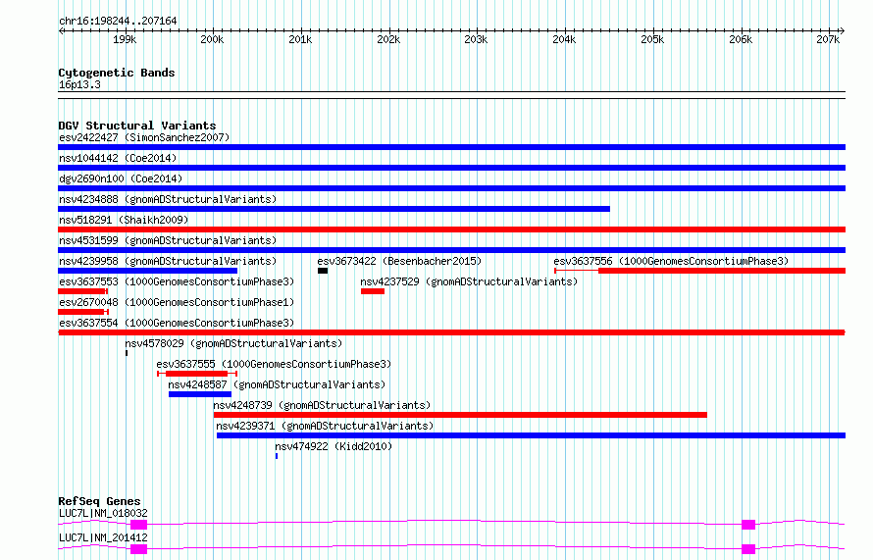
Task: Click the esv3637555 red variant bar
Action: (197, 374)
